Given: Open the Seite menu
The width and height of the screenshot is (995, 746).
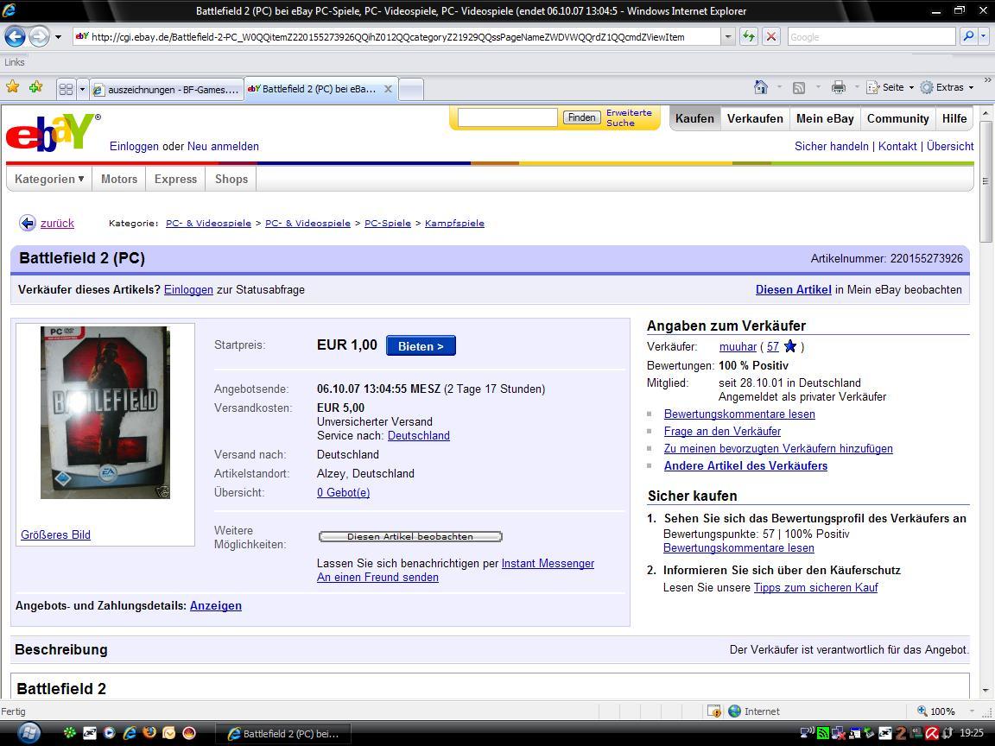Looking at the screenshot, I should 890,87.
